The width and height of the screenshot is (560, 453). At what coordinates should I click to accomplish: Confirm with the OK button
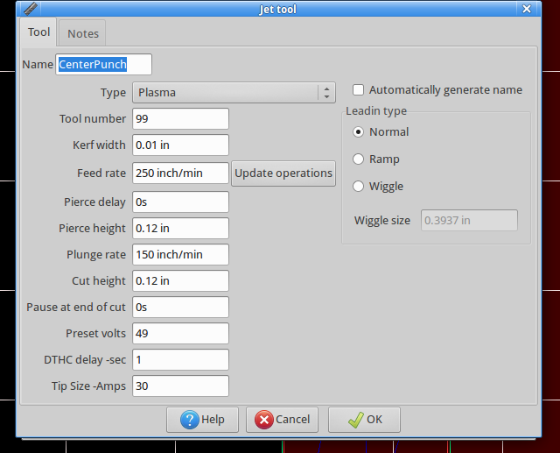(364, 420)
